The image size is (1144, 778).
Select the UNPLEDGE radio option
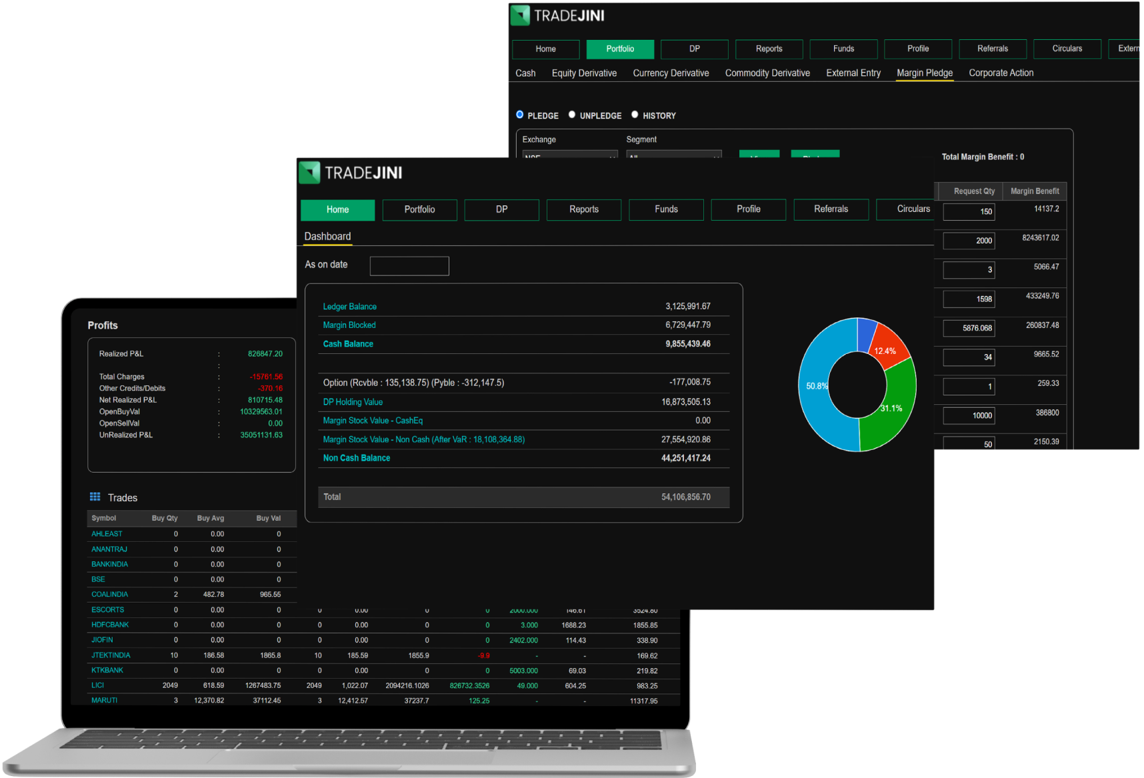pos(572,115)
